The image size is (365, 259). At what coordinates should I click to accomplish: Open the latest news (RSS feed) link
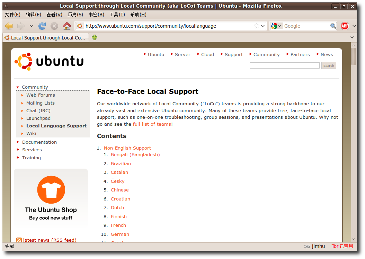(x=50, y=240)
